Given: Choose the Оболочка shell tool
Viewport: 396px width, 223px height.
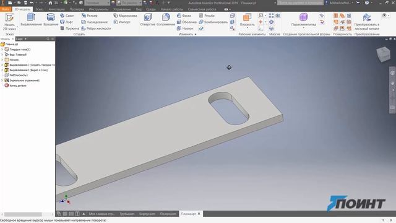Looking at the screenshot, I should click(186, 22).
